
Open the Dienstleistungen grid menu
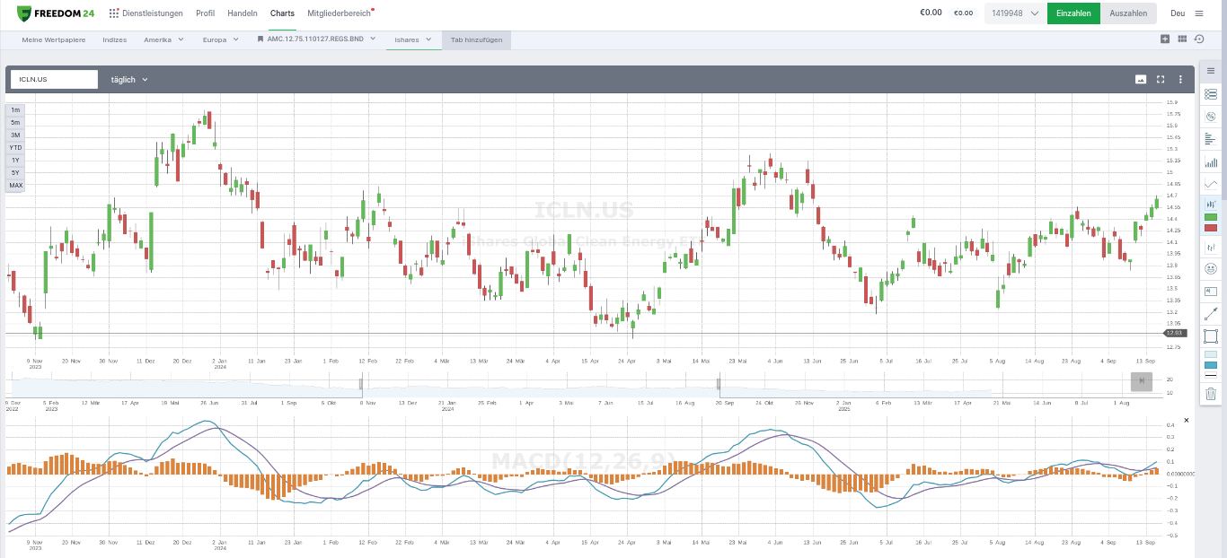point(146,13)
